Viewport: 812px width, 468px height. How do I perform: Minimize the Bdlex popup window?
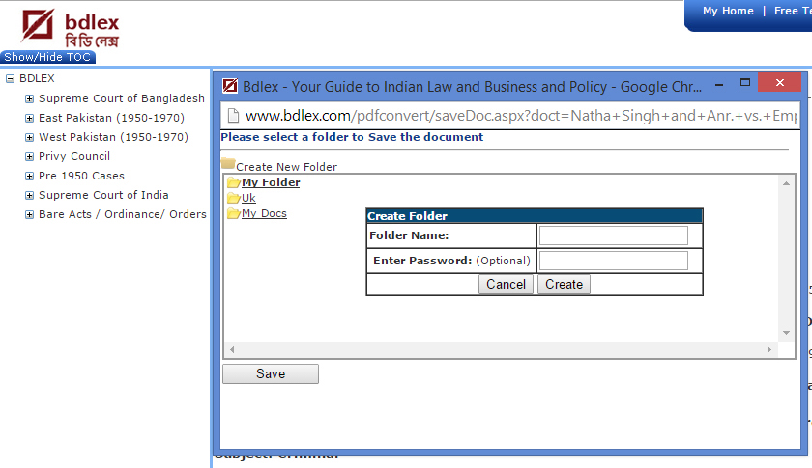[x=719, y=84]
